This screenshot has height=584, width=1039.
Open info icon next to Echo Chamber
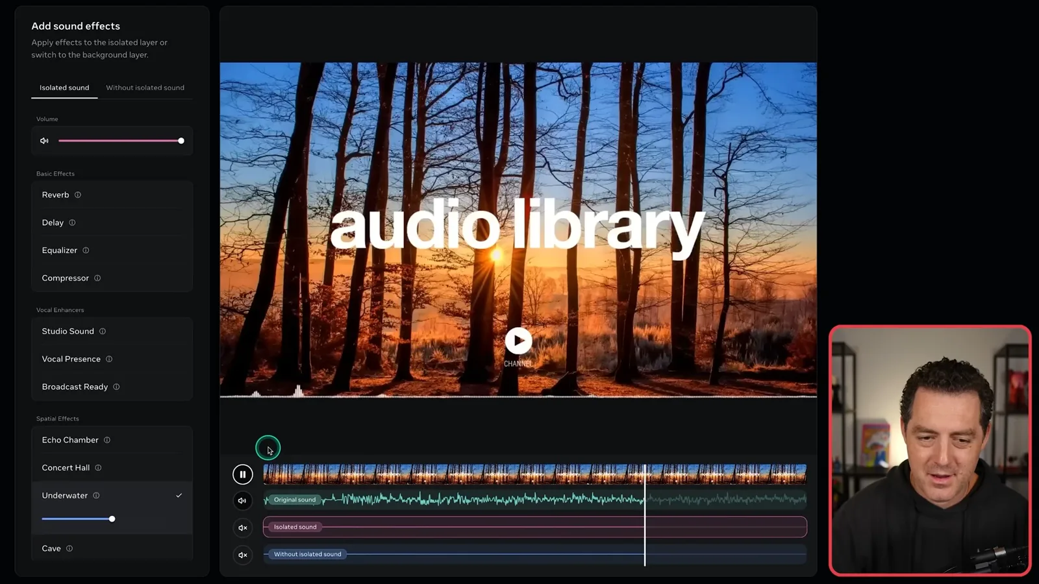107,440
